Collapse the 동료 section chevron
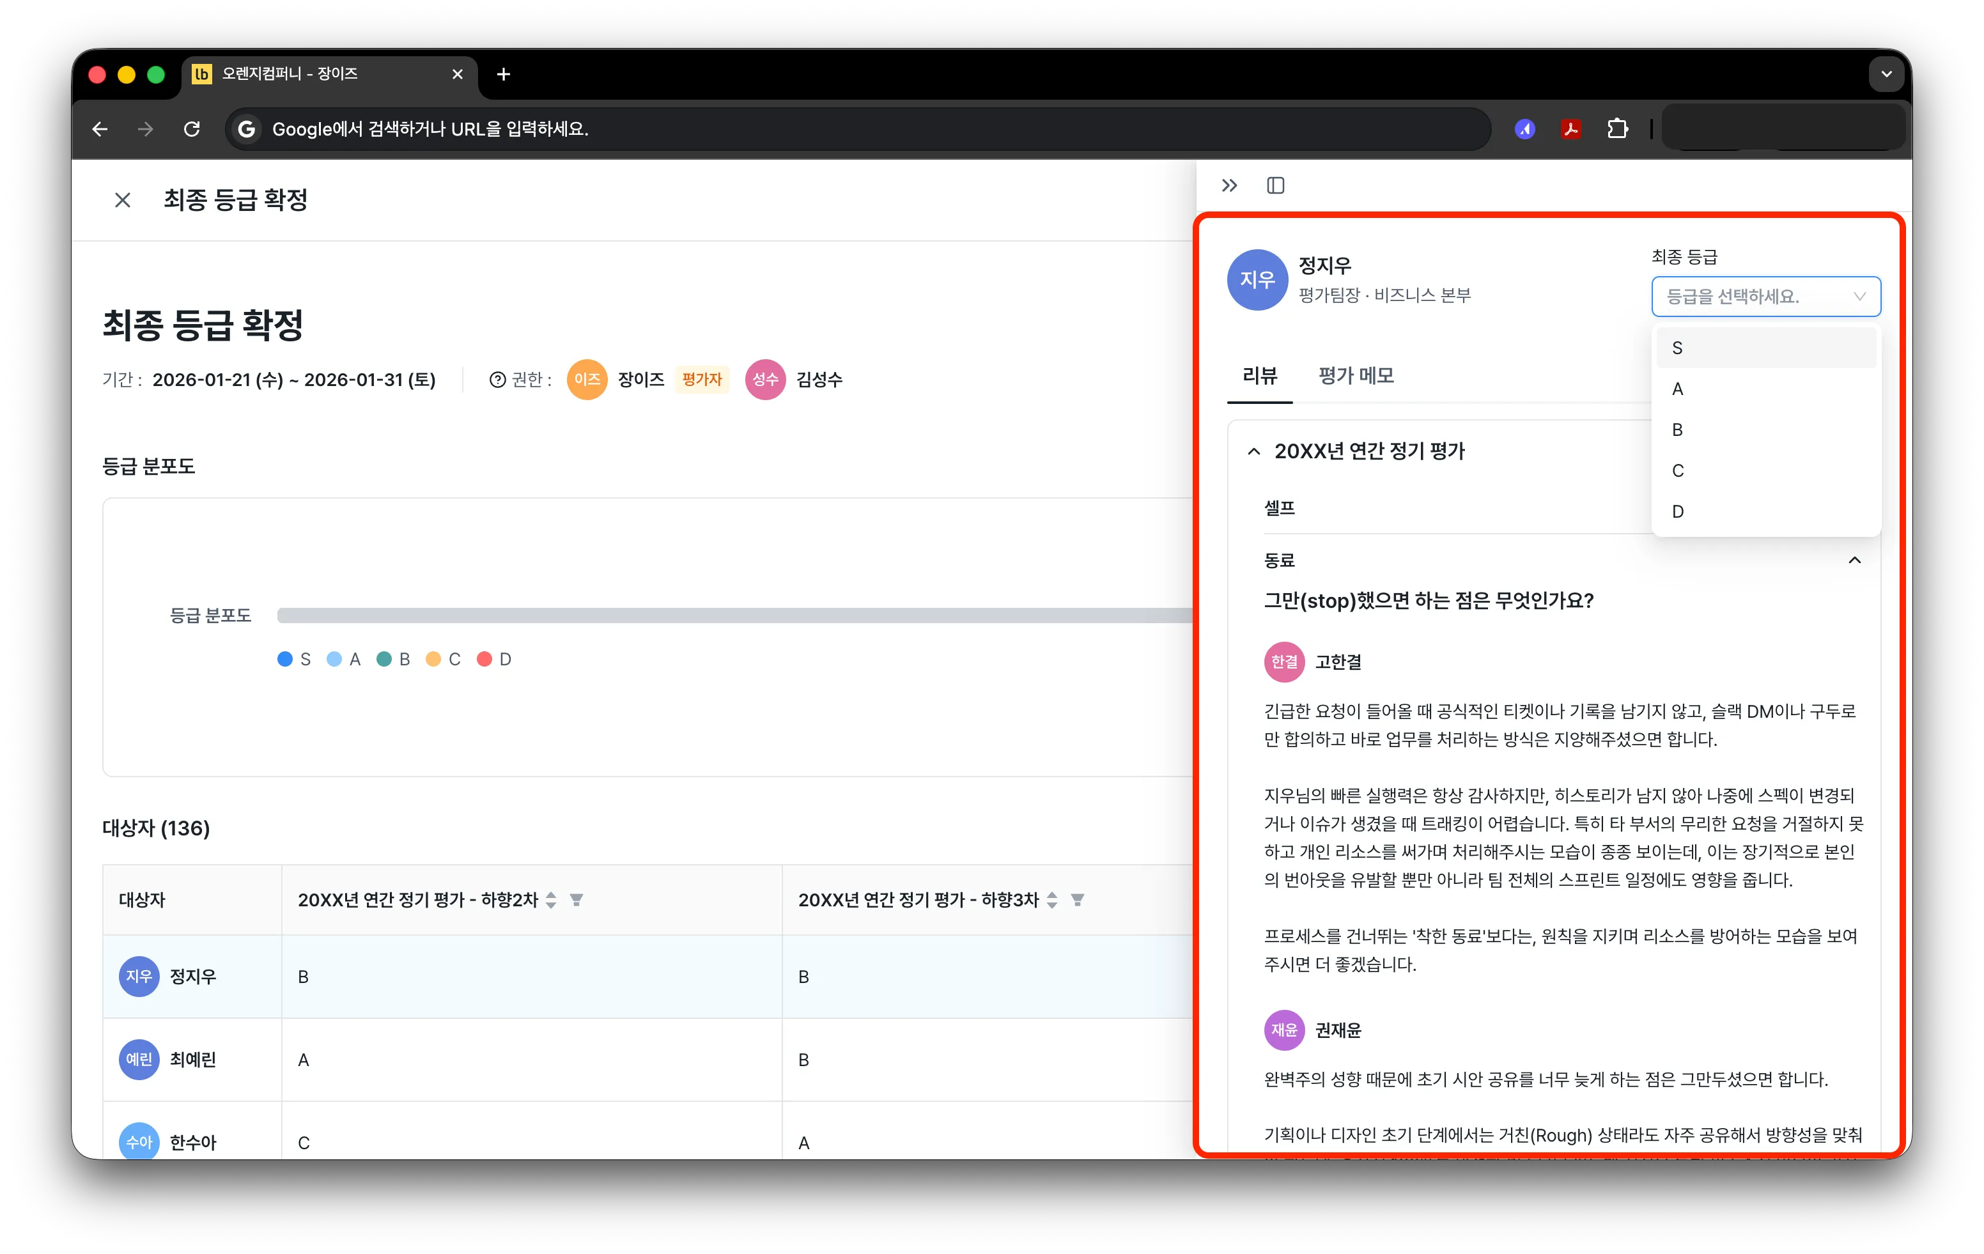This screenshot has width=1984, height=1254. (1854, 561)
